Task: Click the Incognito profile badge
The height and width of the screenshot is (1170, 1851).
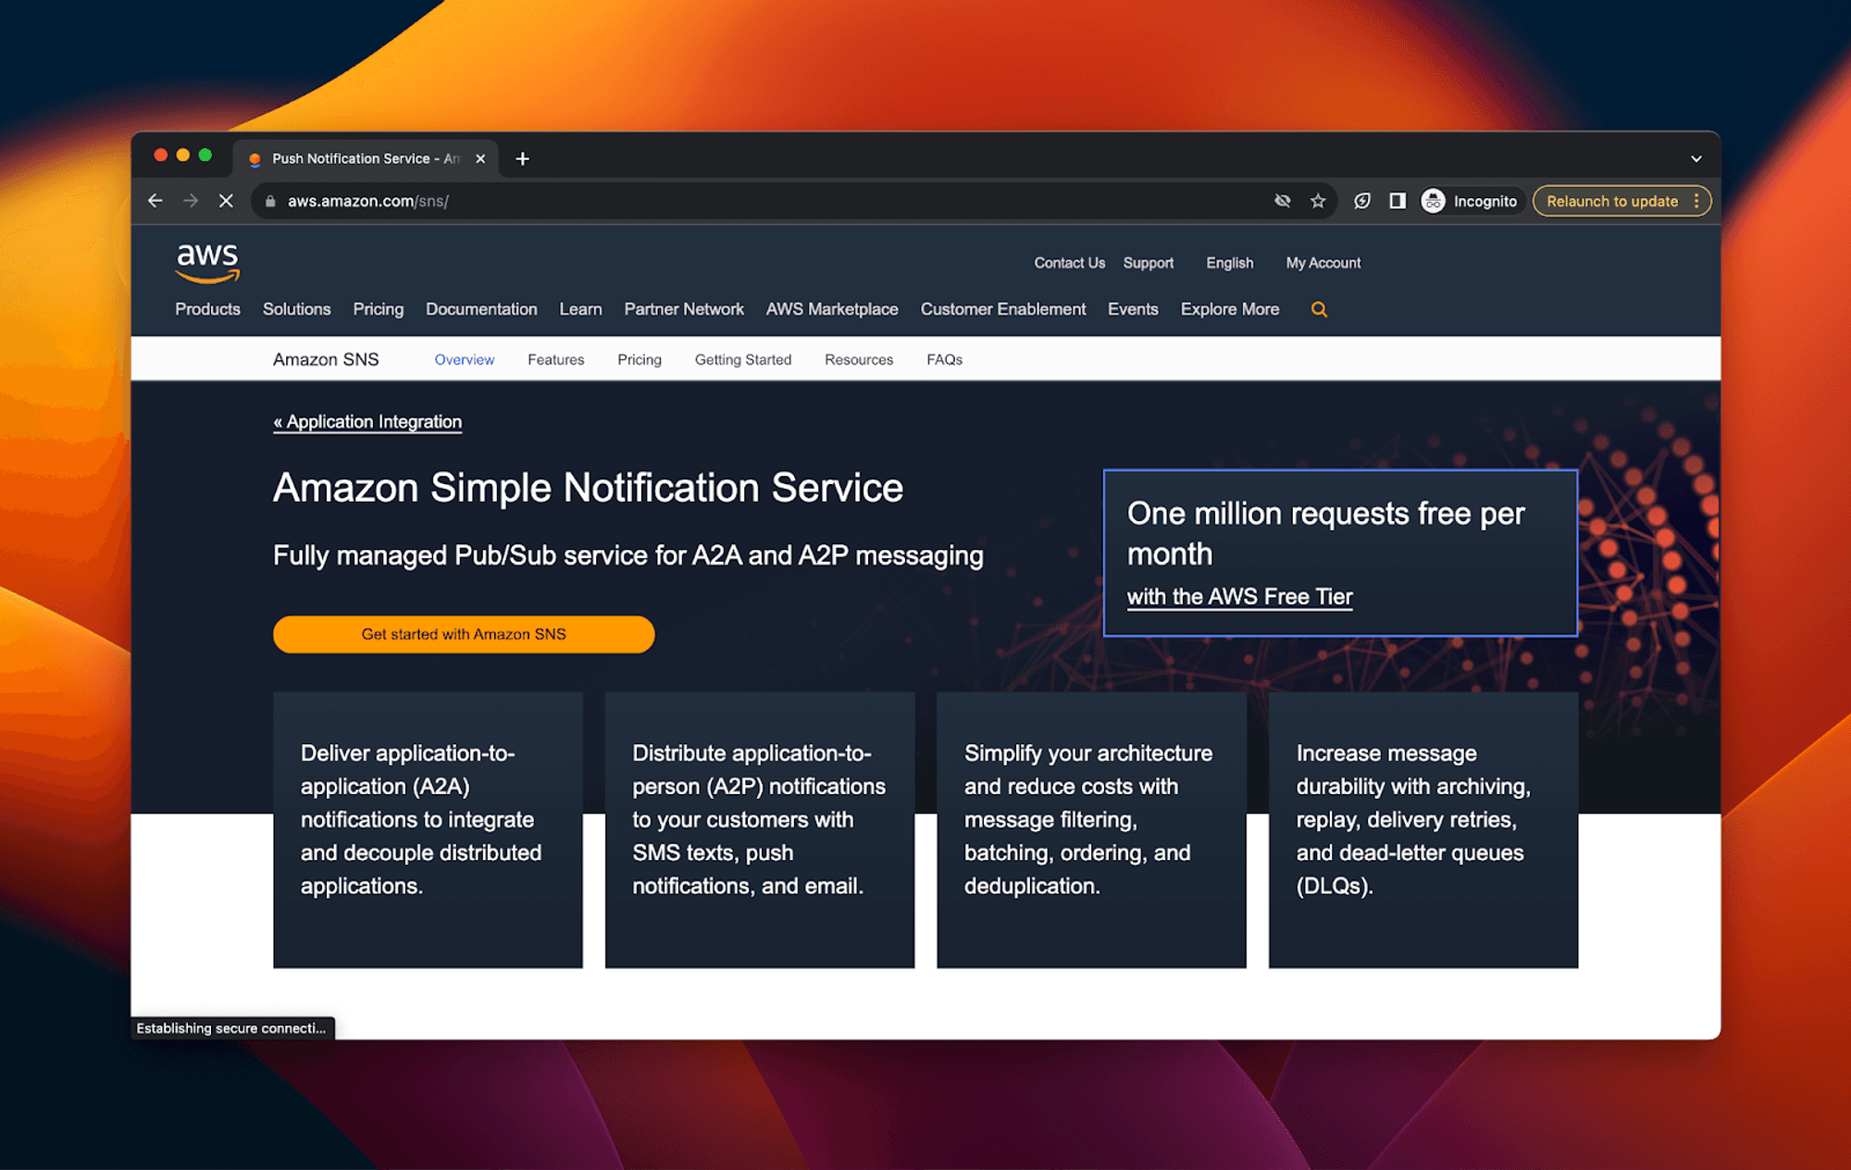Action: pyautogui.click(x=1472, y=201)
